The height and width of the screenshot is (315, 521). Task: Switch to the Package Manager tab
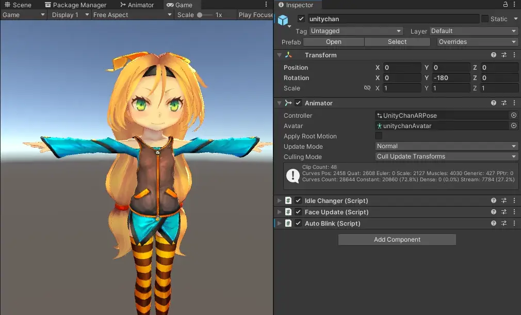click(x=76, y=5)
